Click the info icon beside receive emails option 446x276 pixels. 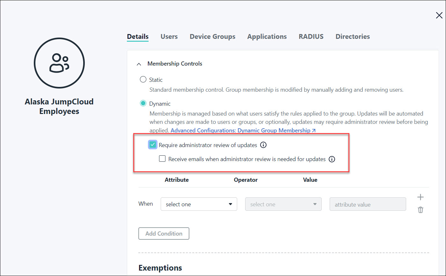(332, 159)
